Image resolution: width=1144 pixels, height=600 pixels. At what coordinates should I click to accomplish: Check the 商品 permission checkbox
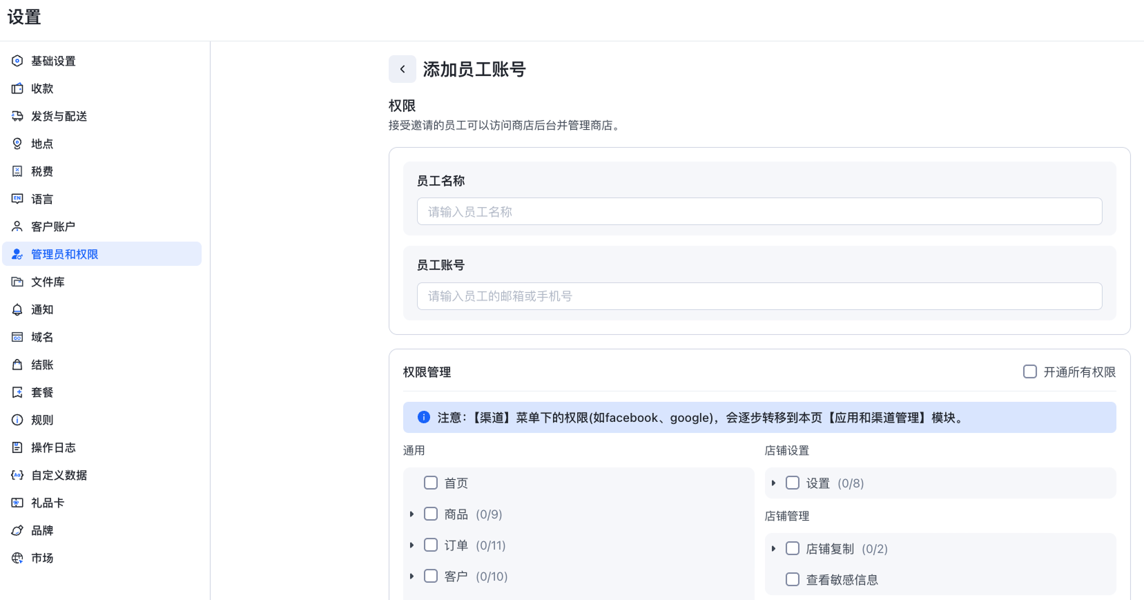point(431,514)
